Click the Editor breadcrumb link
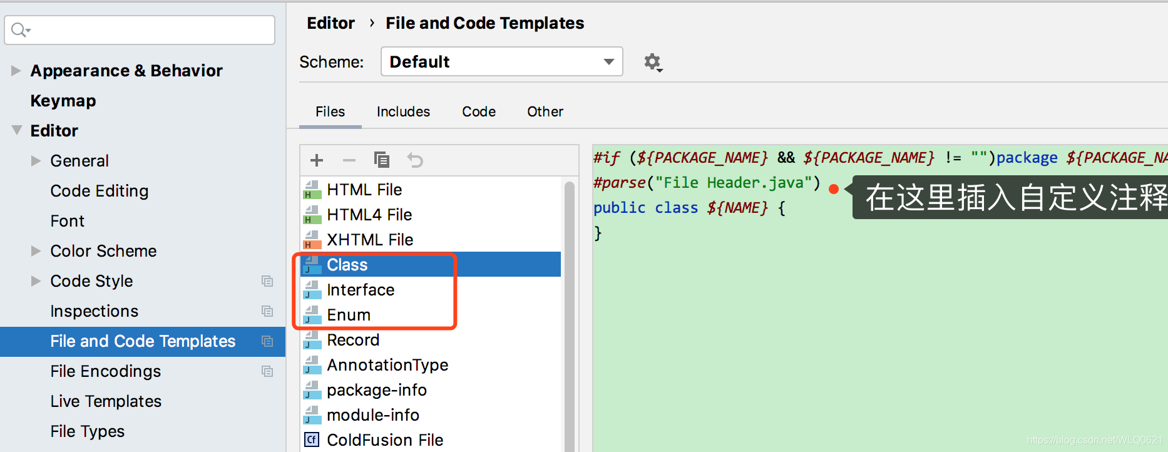The width and height of the screenshot is (1168, 452). click(330, 23)
